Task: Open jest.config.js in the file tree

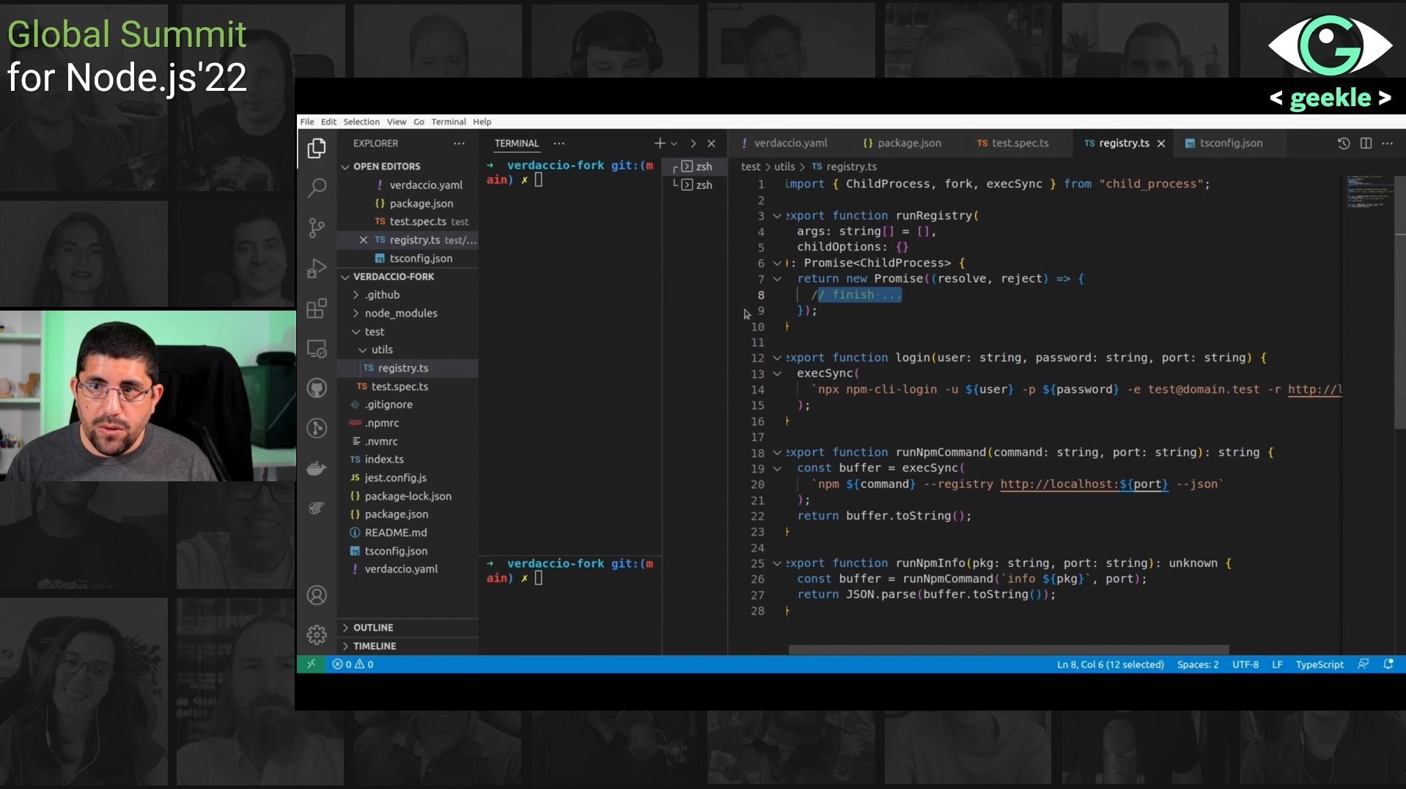Action: point(396,478)
